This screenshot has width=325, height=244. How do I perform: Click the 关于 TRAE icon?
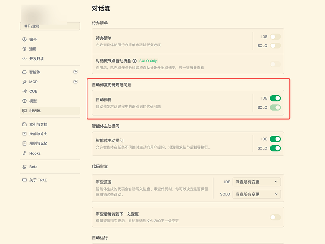click(24, 180)
